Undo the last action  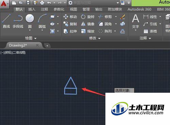[x=49, y=3]
